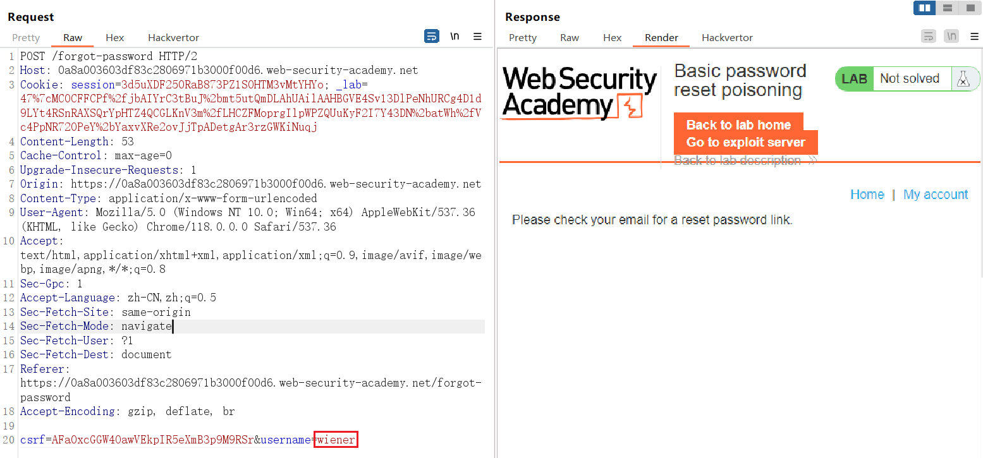Open the My account link
This screenshot has width=983, height=458.
[936, 195]
